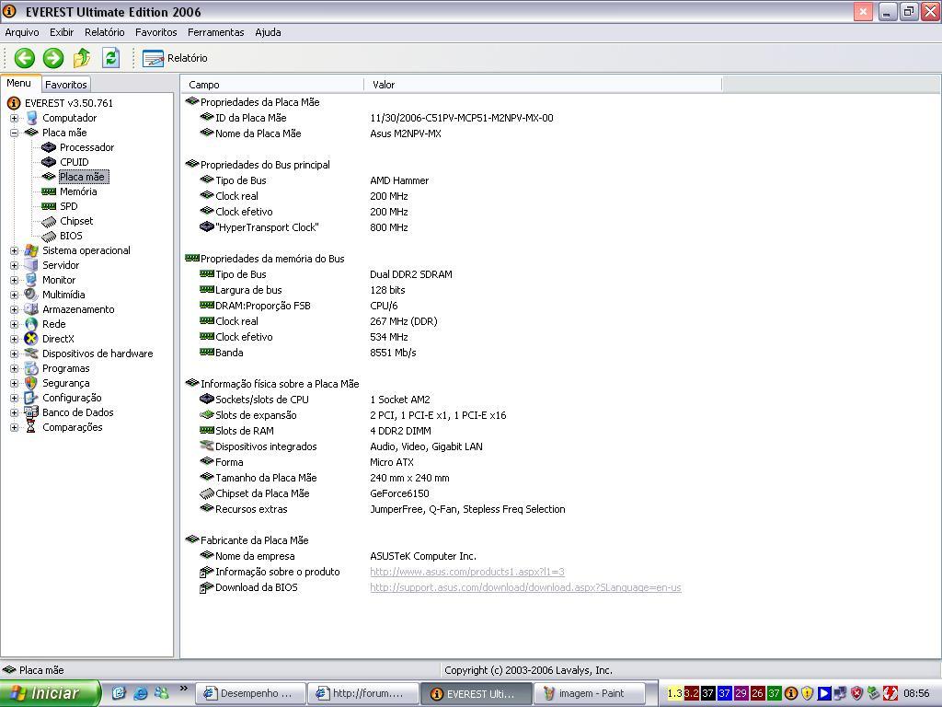Viewport: 942px width, 707px height.
Task: Click the Rede globe icon
Action: click(x=31, y=324)
